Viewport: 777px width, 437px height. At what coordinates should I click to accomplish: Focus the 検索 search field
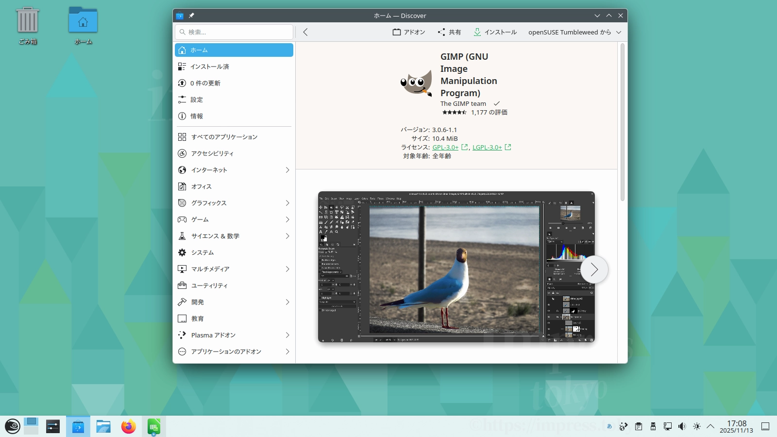coord(234,32)
